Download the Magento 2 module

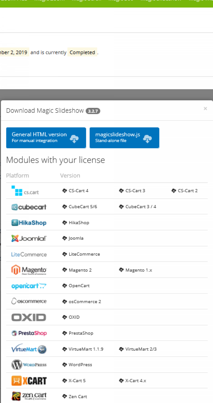(x=80, y=270)
